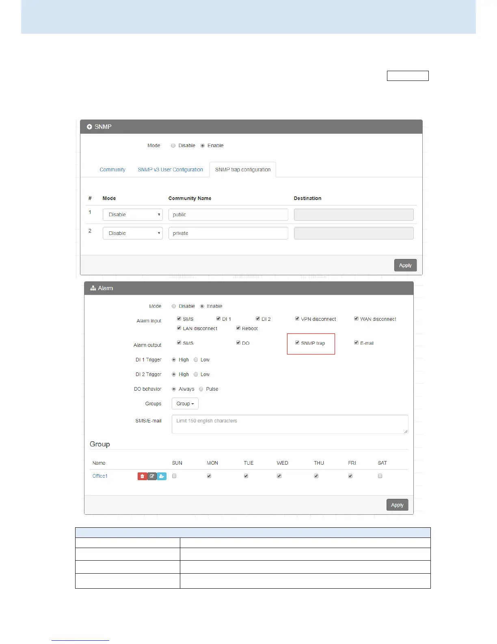Toggle Alarm input DI 1 checkbox

tap(218, 319)
